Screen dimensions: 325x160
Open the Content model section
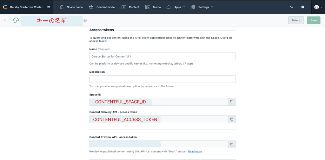tap(102, 7)
